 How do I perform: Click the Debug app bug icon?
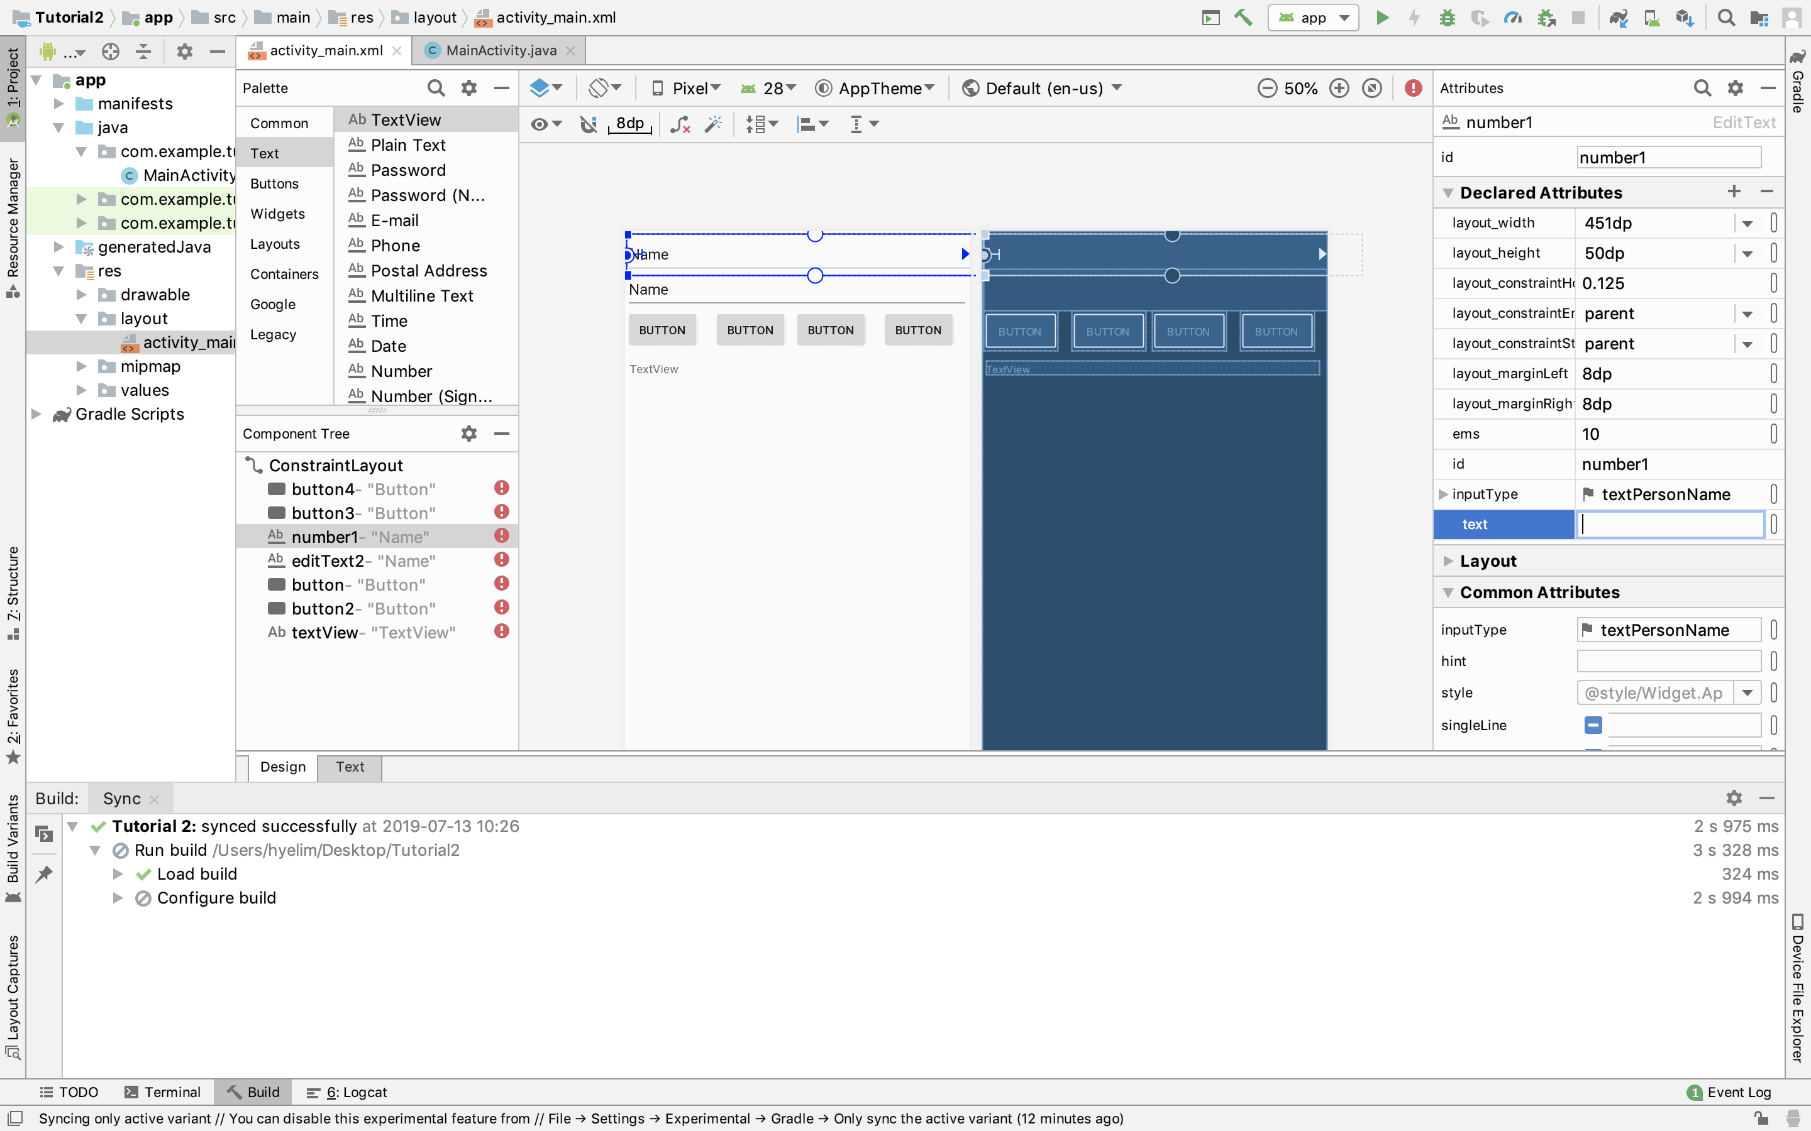coord(1446,17)
